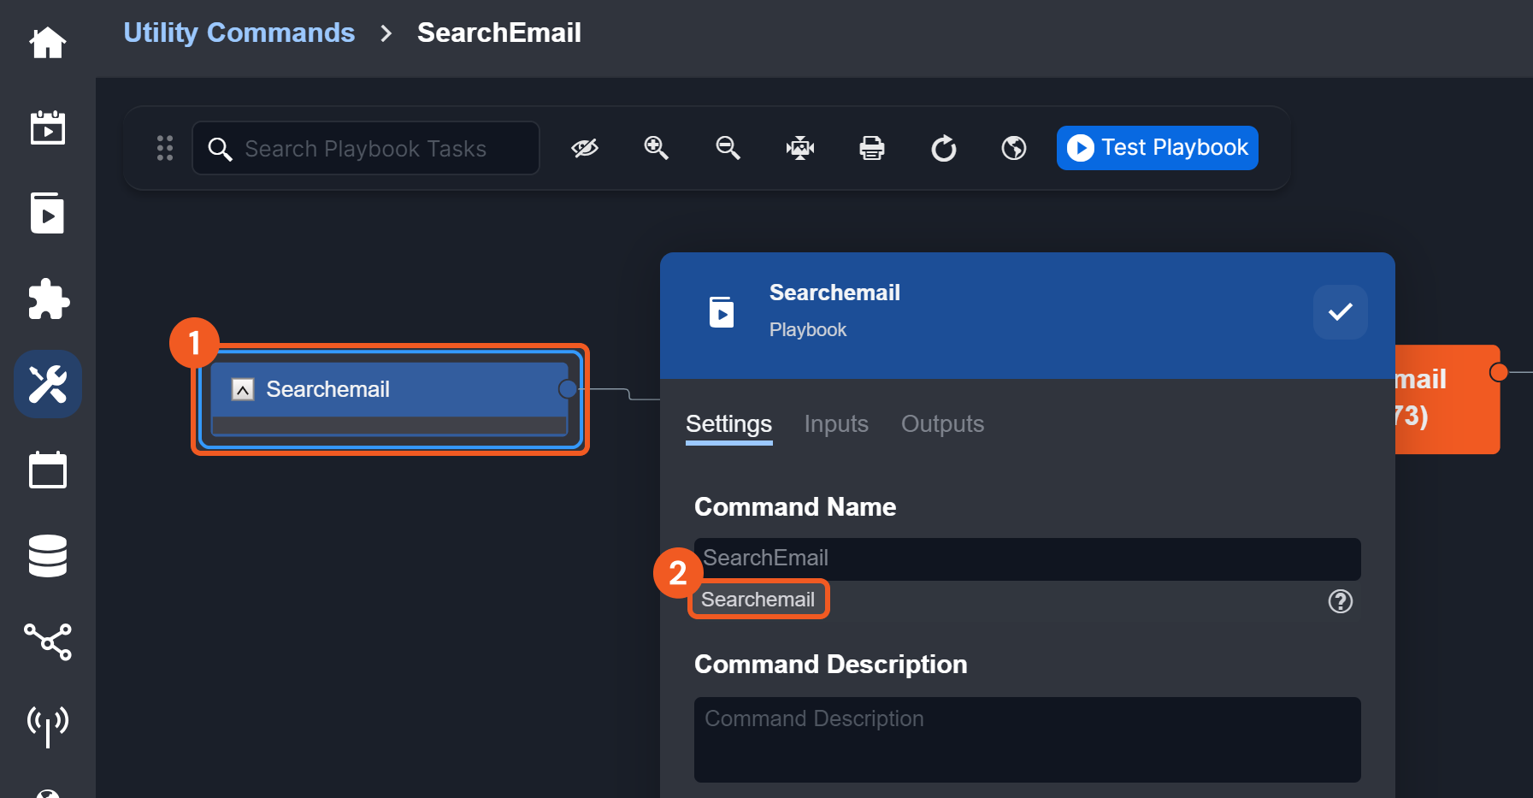Collapse the Searchemail node caret

tap(243, 390)
